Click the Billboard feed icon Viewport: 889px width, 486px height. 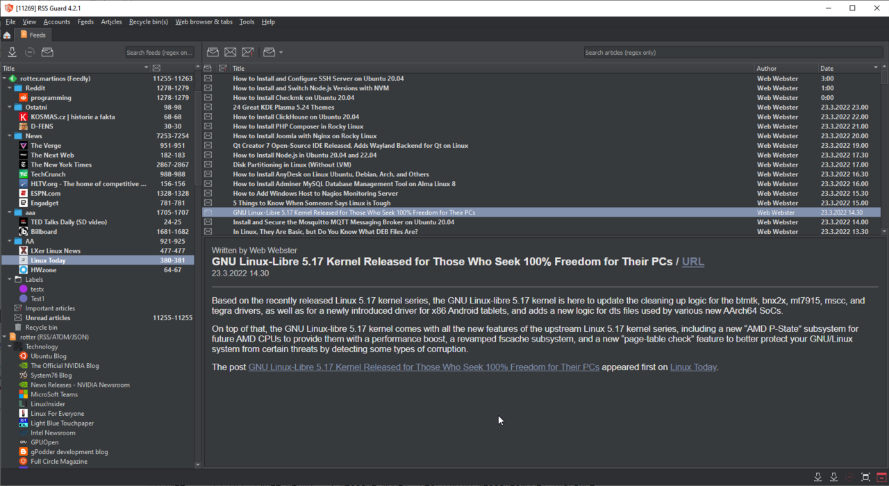[24, 232]
